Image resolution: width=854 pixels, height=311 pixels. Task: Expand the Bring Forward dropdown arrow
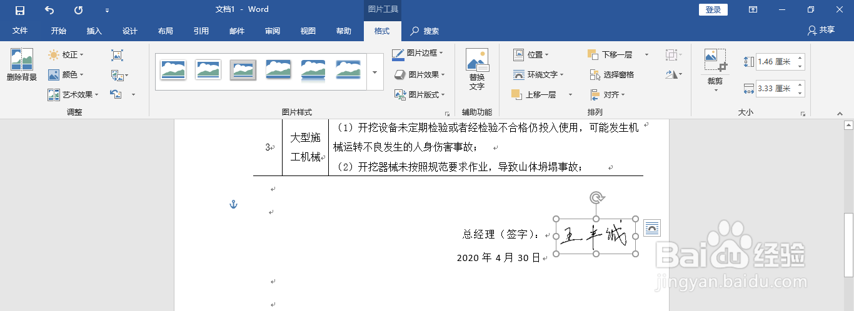pos(570,95)
